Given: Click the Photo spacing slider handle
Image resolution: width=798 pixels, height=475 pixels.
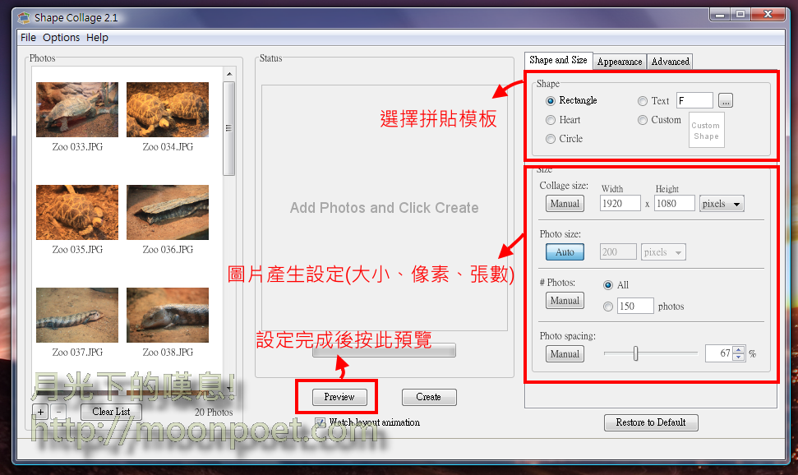Looking at the screenshot, I should click(635, 353).
